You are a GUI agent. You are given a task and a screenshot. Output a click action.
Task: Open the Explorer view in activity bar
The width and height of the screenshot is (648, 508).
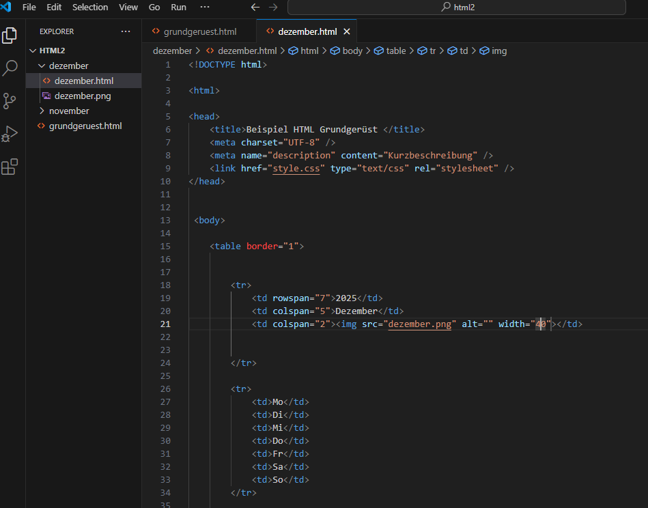pyautogui.click(x=10, y=36)
